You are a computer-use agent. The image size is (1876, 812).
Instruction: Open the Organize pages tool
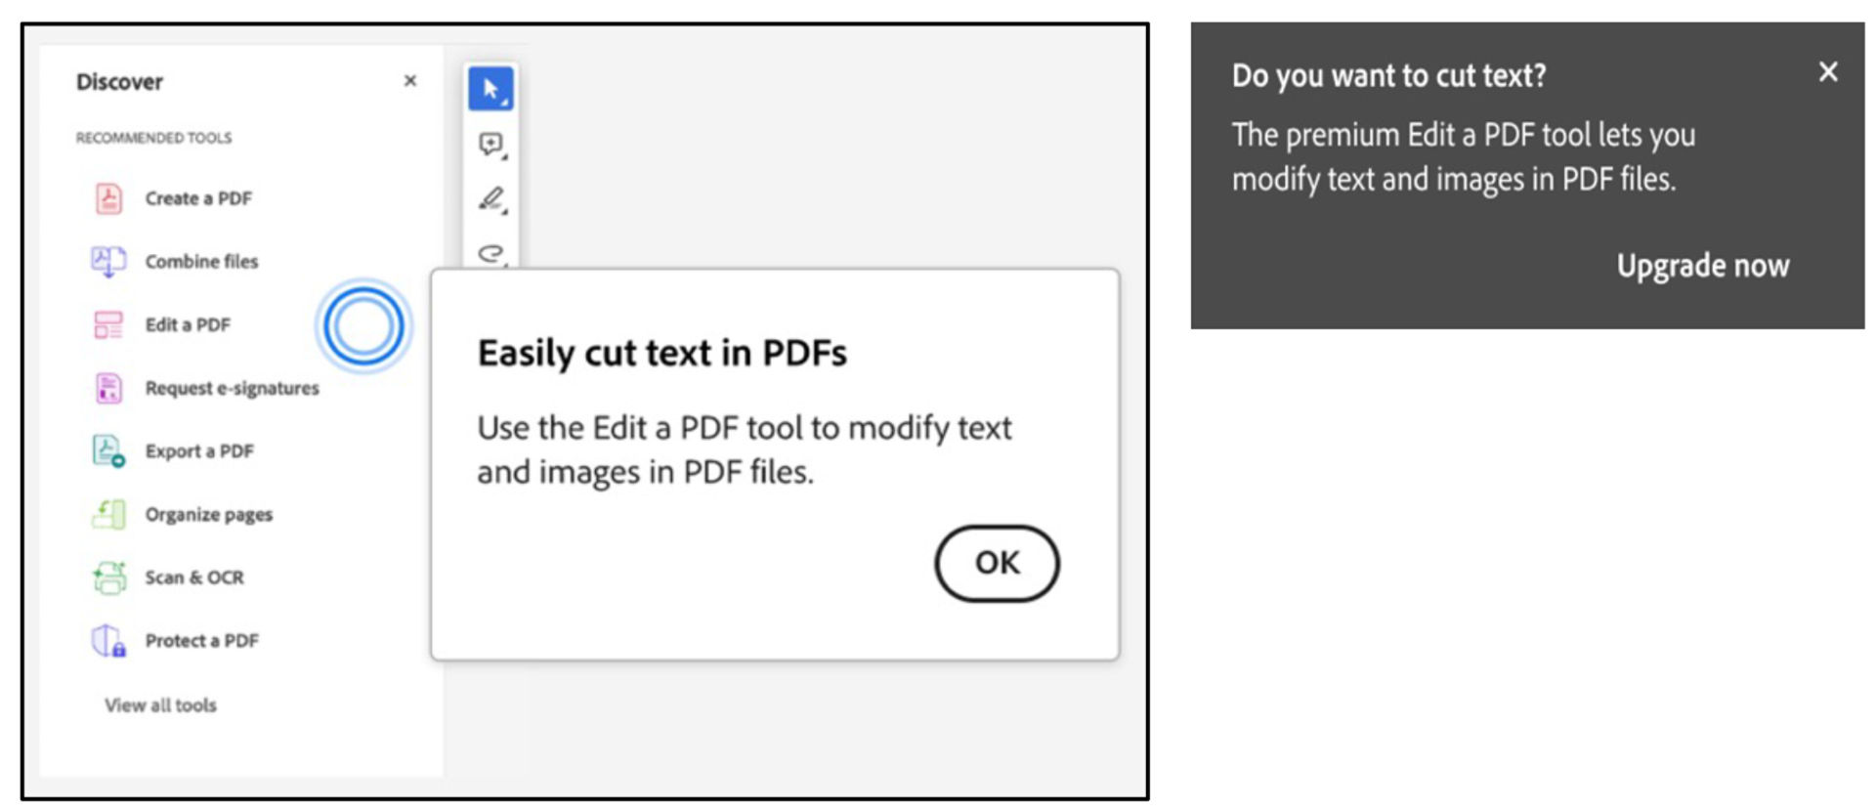(208, 514)
